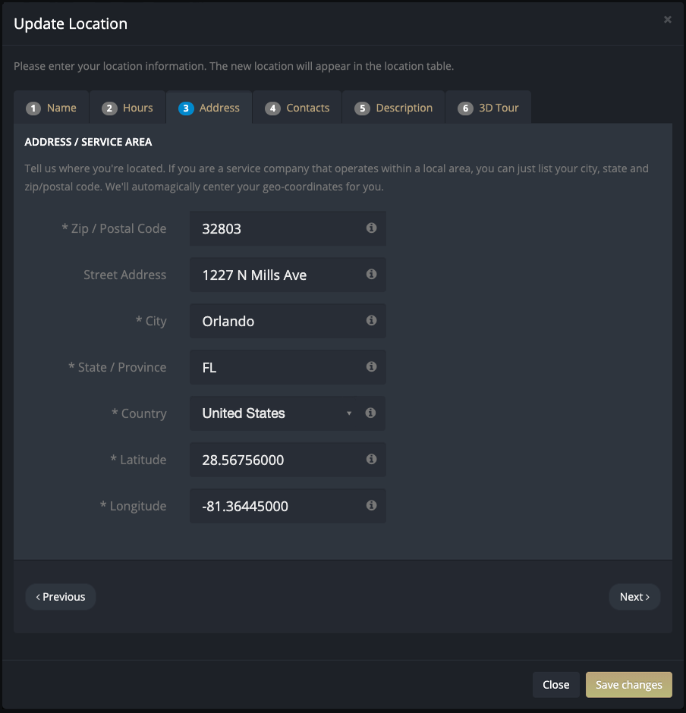686x713 pixels.
Task: Click the info icon beside Zip / Postal Code
Action: (371, 228)
